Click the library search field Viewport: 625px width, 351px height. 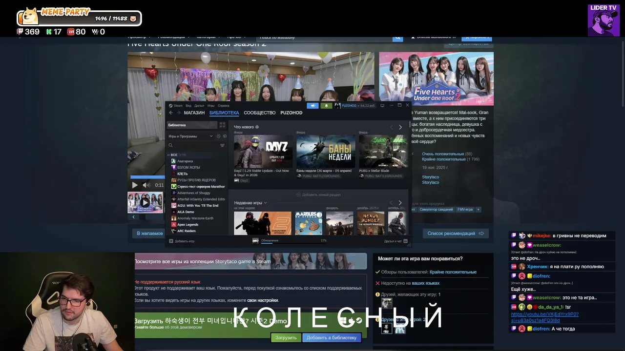(x=193, y=145)
